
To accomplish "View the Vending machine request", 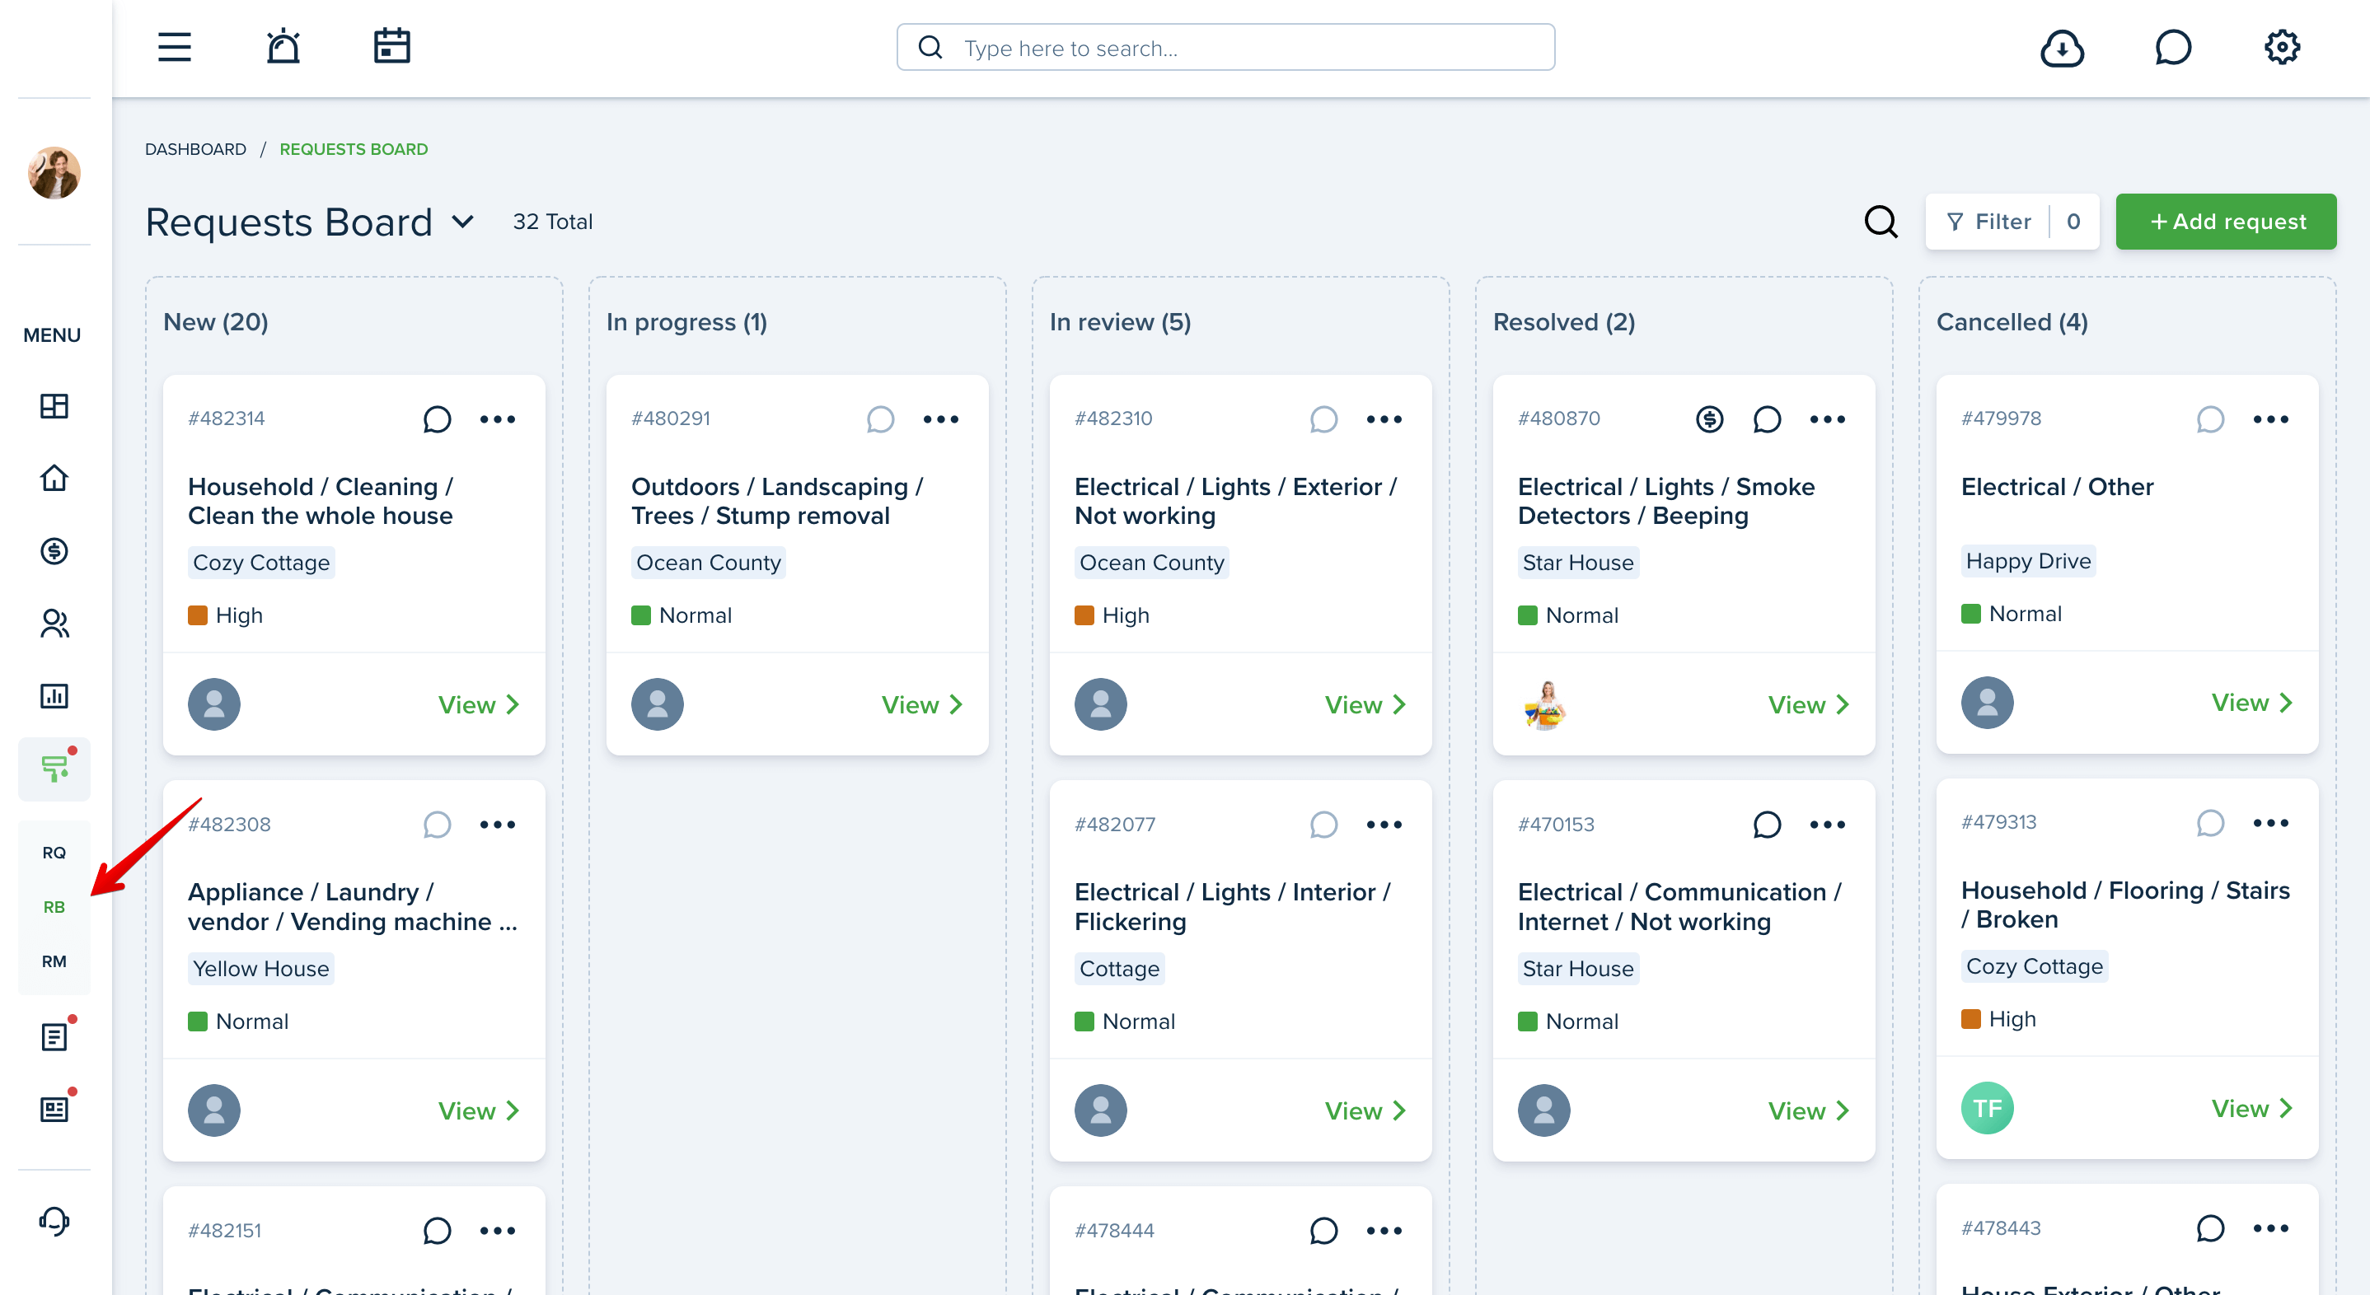I will (479, 1111).
